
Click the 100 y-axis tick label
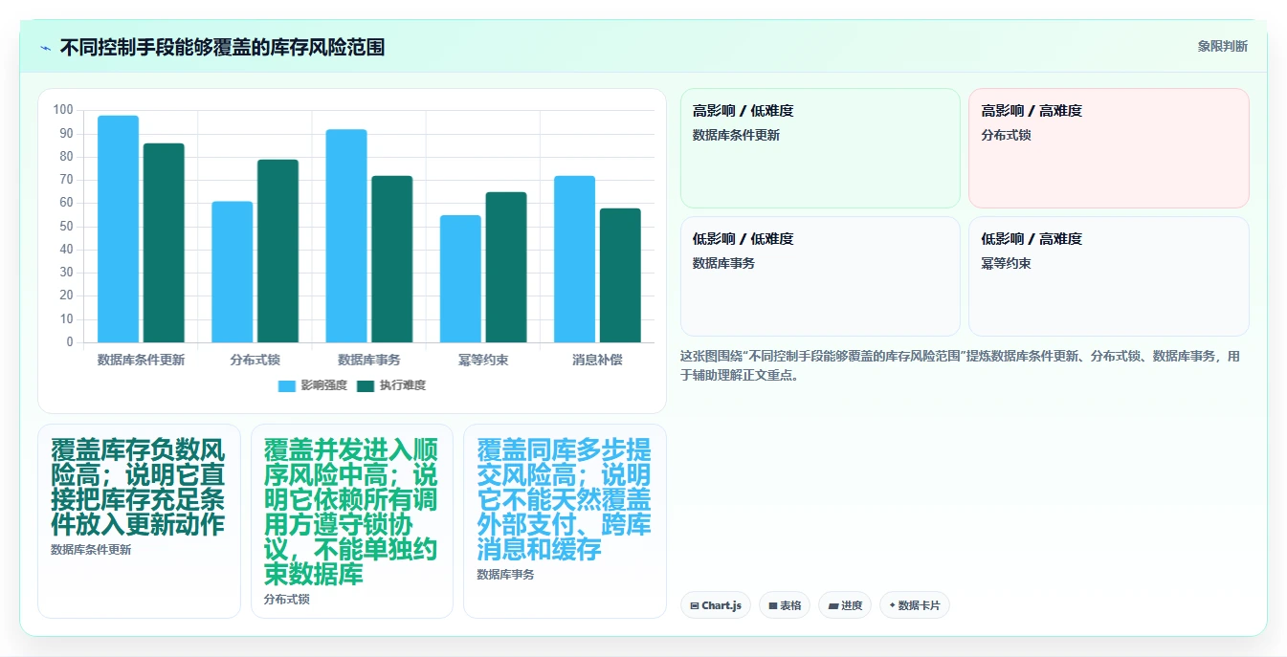pyautogui.click(x=63, y=110)
